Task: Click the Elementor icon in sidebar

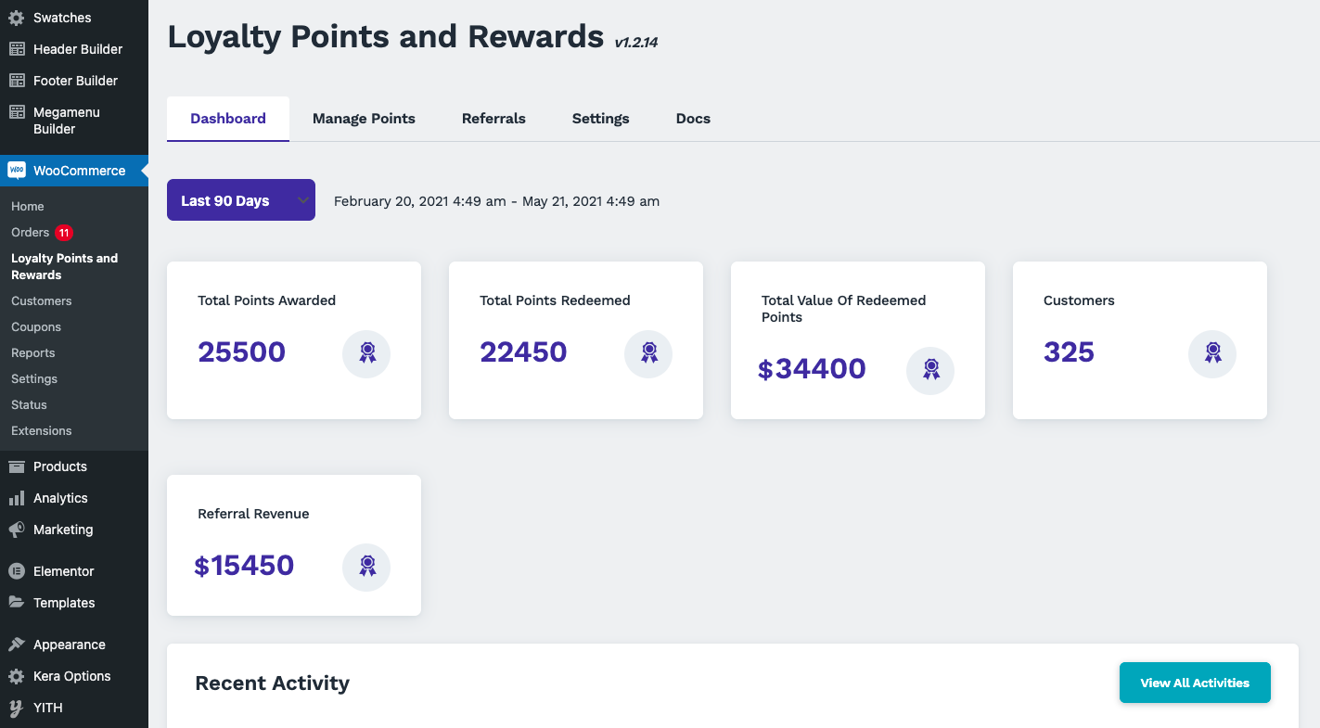Action: [17, 571]
